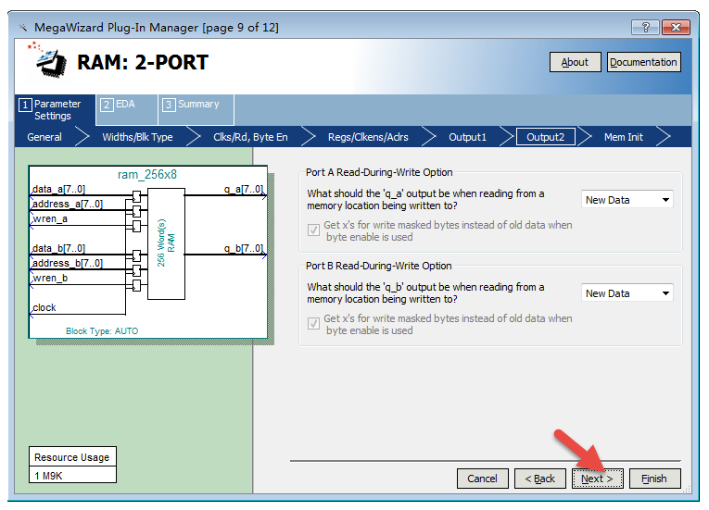Open Port B read-during-write dropdown
709x510 pixels.
pyautogui.click(x=627, y=293)
